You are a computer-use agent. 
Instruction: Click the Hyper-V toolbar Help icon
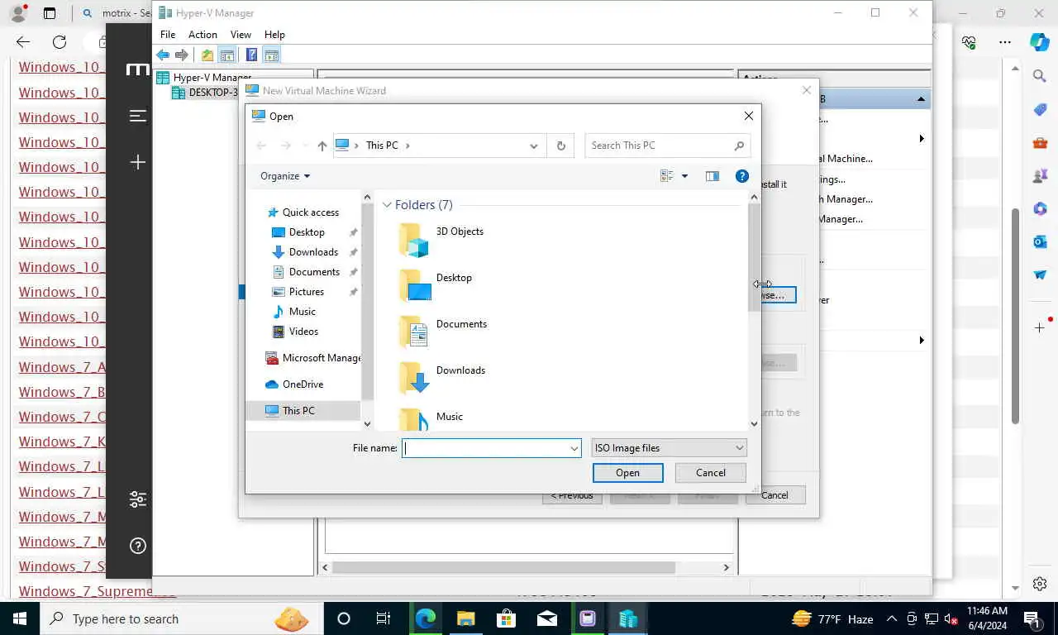[x=251, y=55]
